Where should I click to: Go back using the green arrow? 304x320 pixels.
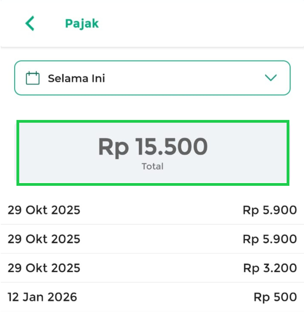click(30, 23)
